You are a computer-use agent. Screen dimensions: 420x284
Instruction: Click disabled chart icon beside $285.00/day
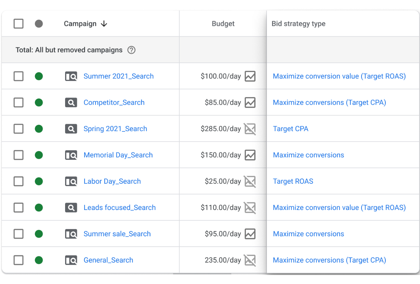[250, 129]
